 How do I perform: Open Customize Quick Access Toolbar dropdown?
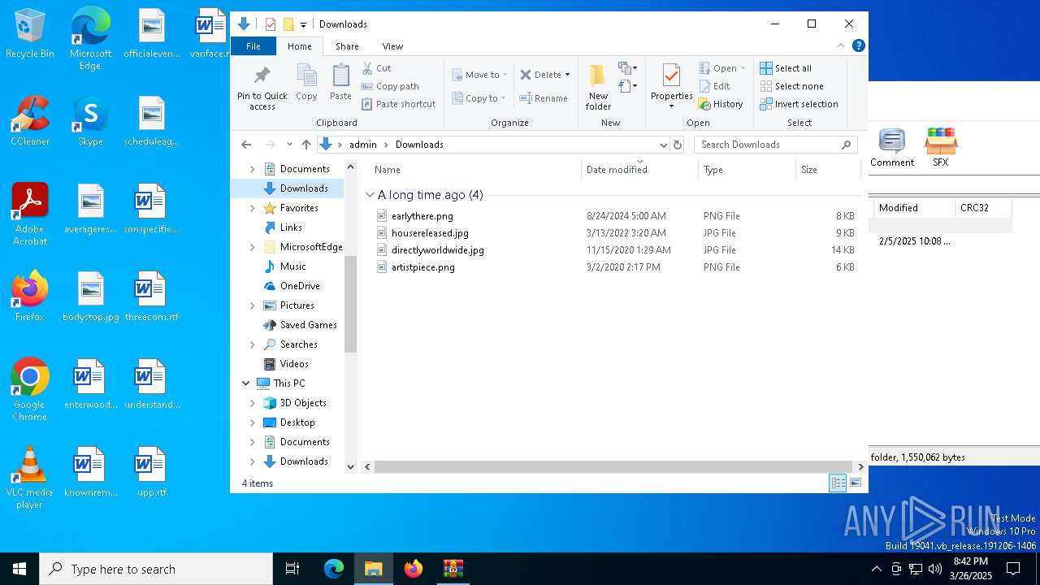(x=303, y=24)
